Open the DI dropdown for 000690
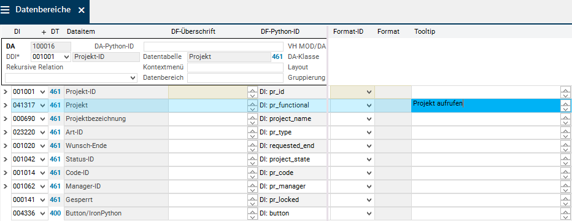This screenshot has height=221, width=572. point(43,119)
